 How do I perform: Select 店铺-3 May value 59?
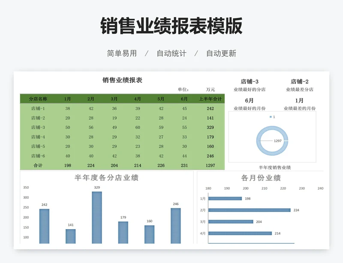point(161,127)
